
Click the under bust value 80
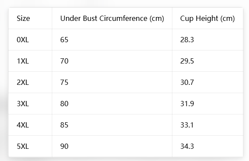64,104
